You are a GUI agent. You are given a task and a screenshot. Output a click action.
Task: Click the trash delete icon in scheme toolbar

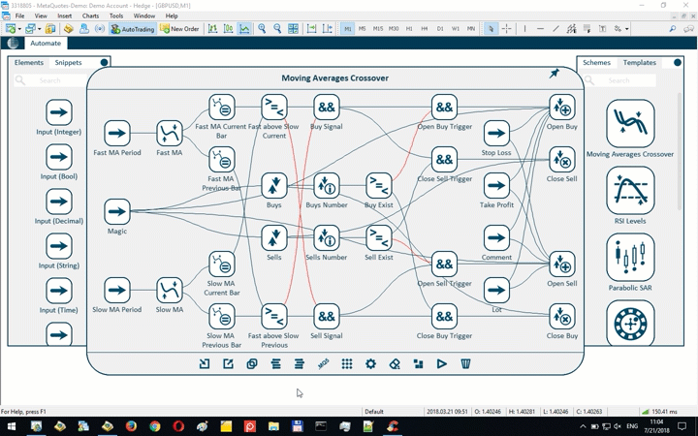(465, 364)
